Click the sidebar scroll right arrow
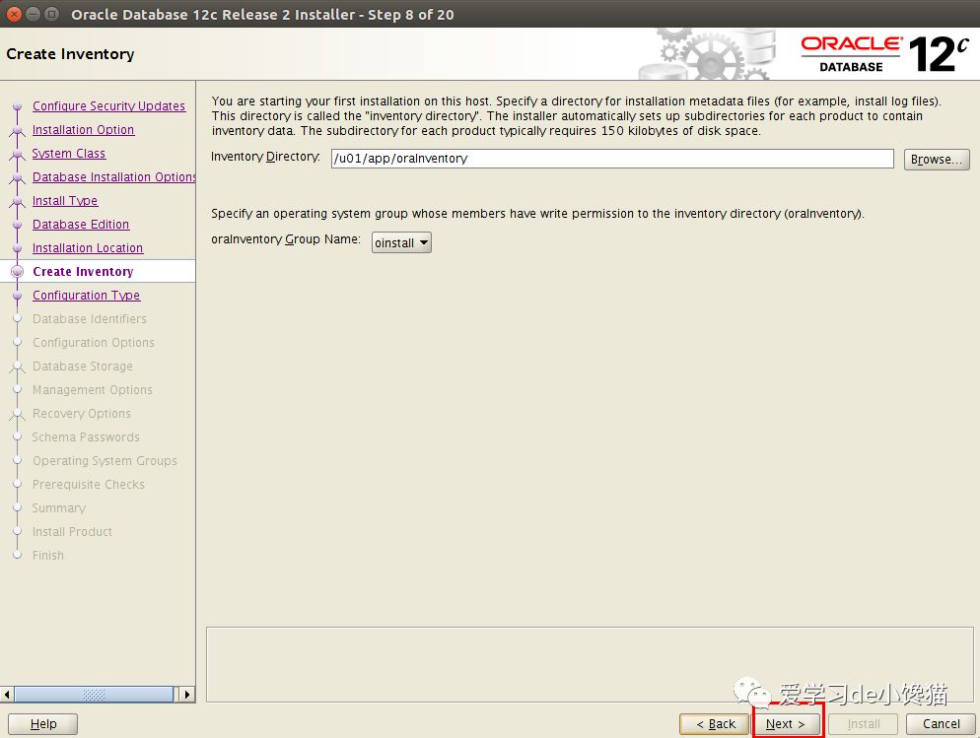The height and width of the screenshot is (738, 980). (186, 695)
